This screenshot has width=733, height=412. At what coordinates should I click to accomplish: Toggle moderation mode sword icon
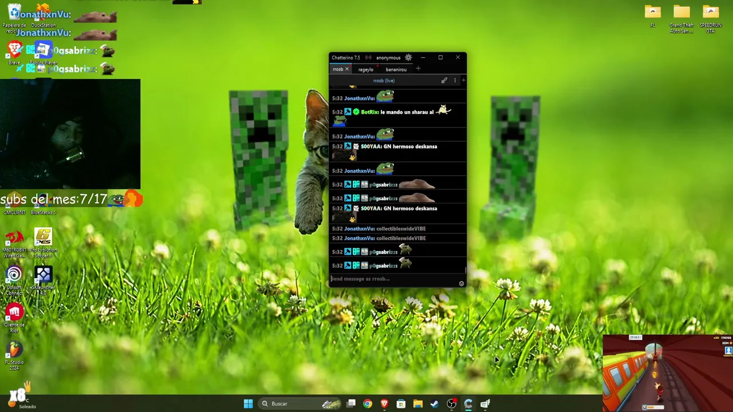point(444,81)
